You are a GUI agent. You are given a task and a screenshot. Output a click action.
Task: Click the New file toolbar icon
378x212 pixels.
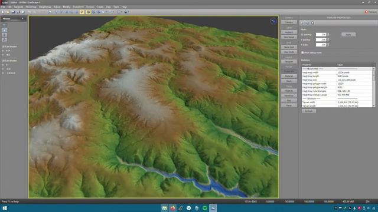[2, 12]
